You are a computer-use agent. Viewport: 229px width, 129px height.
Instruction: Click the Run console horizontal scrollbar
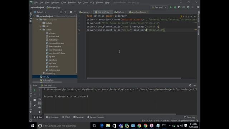[110, 114]
